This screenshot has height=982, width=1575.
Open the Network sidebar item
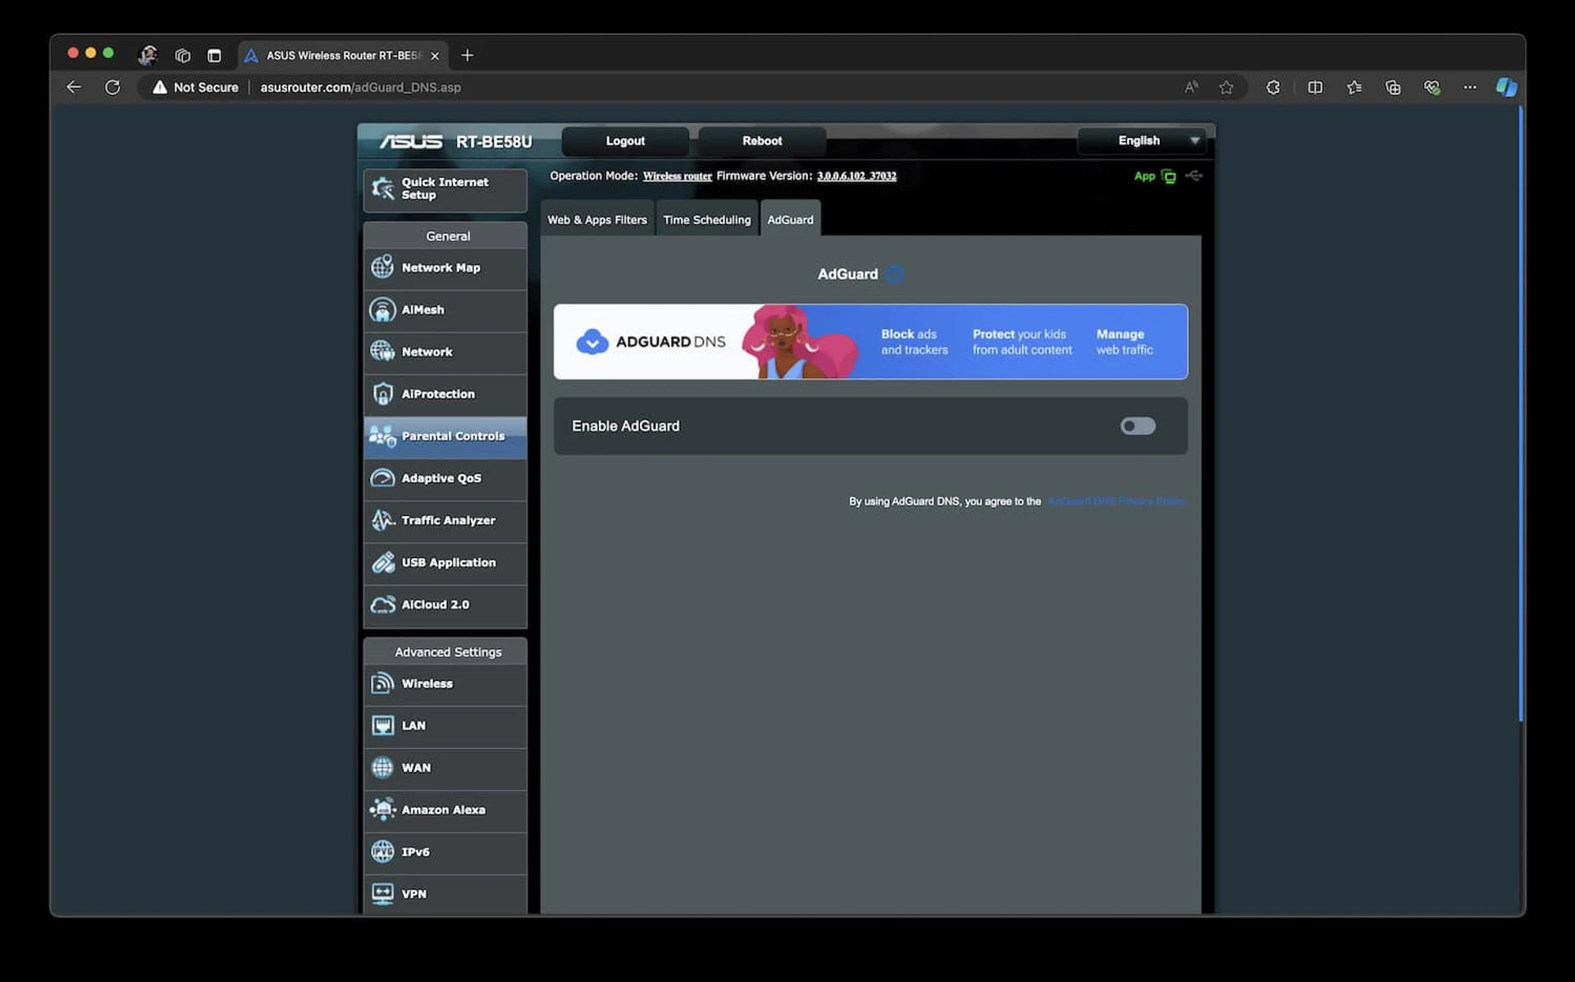(x=445, y=352)
